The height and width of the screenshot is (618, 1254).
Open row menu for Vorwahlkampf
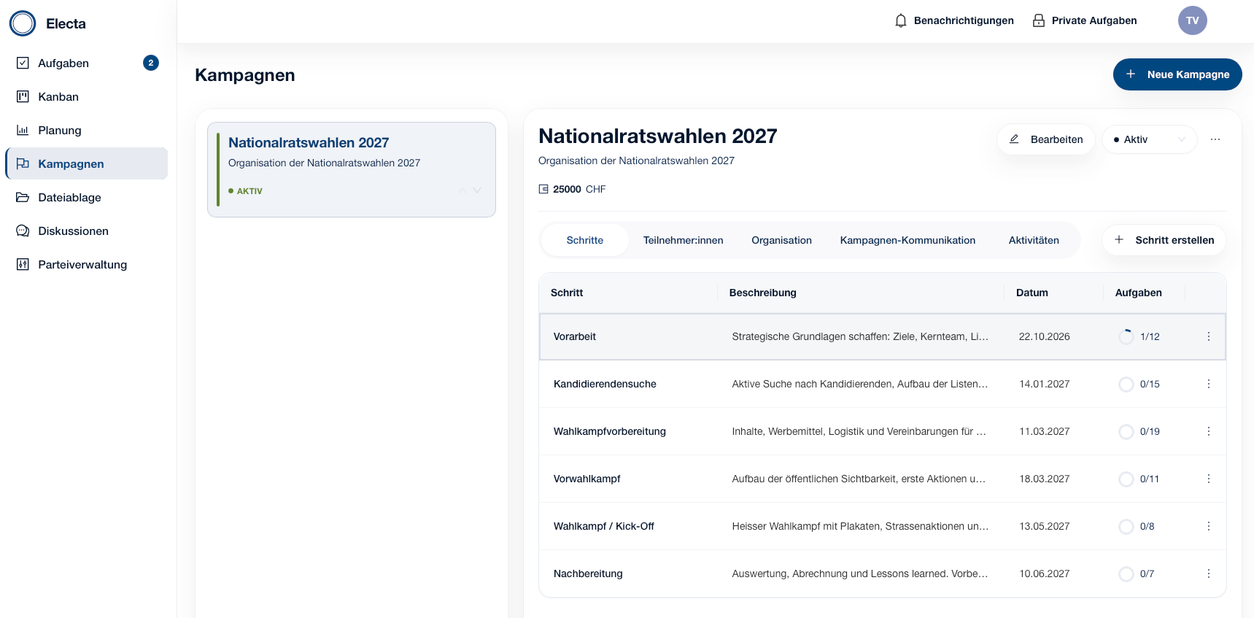pyautogui.click(x=1208, y=479)
